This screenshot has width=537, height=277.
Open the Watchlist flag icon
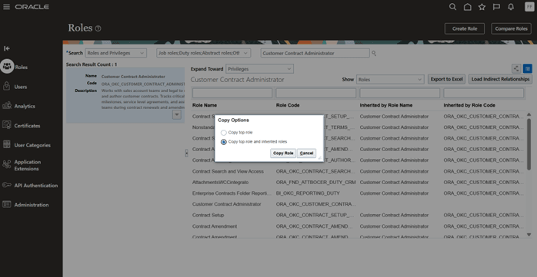click(x=496, y=7)
